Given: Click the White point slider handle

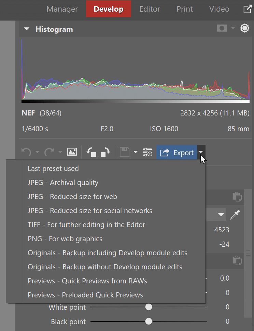Looking at the screenshot, I should pos(149,307).
